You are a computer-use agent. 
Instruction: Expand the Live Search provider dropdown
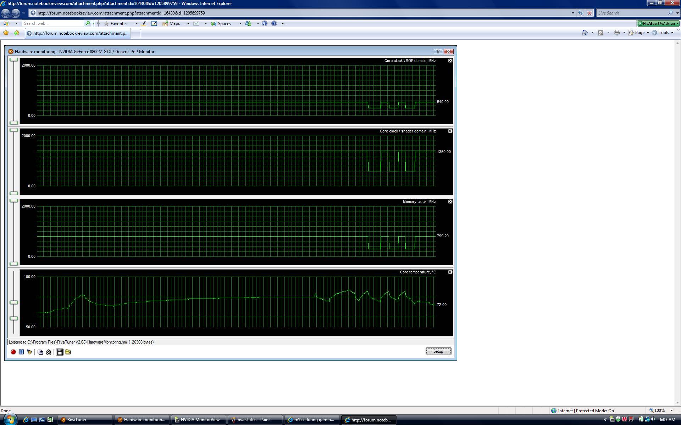tap(677, 13)
